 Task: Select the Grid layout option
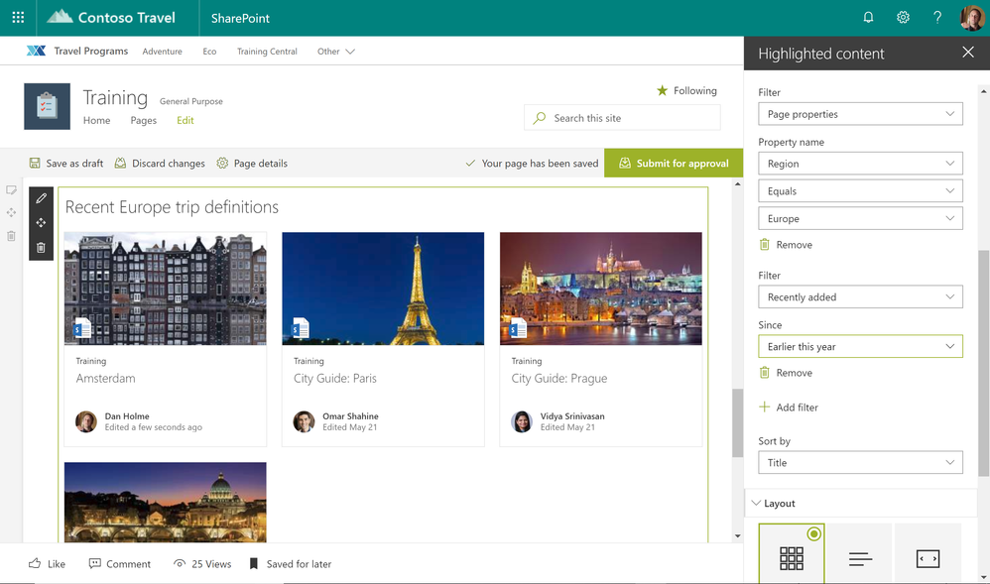(x=792, y=552)
